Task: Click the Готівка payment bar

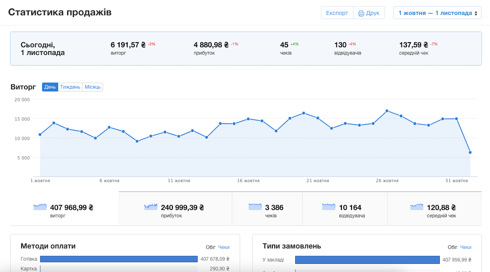Action: click(x=118, y=259)
